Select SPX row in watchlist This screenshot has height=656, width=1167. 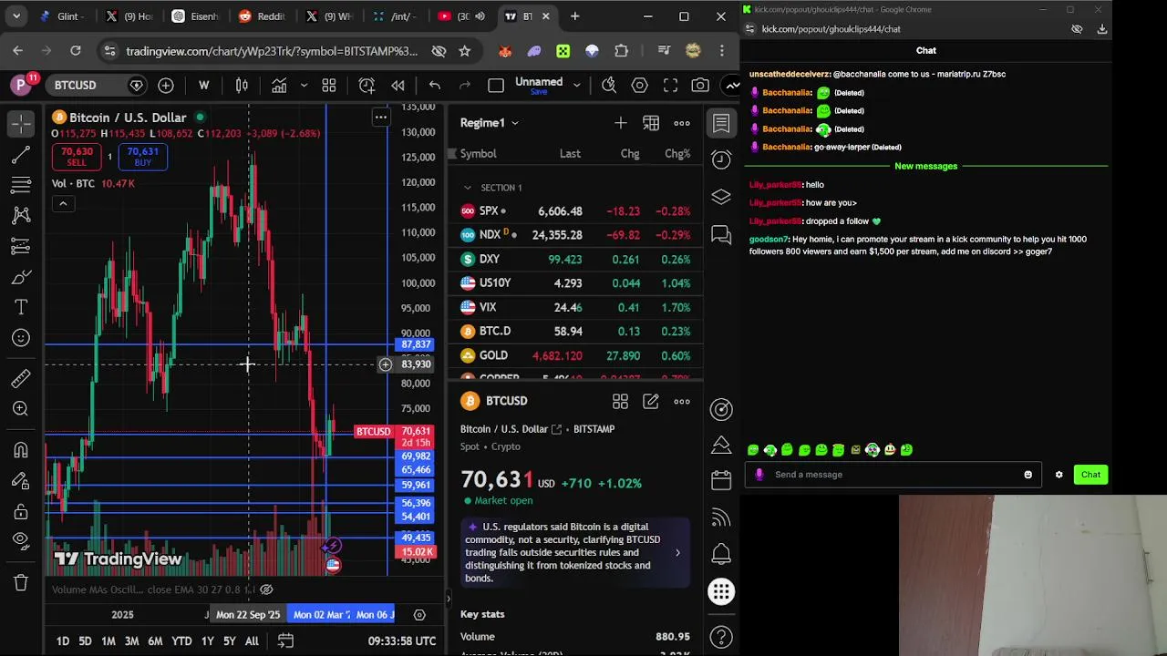[576, 210]
